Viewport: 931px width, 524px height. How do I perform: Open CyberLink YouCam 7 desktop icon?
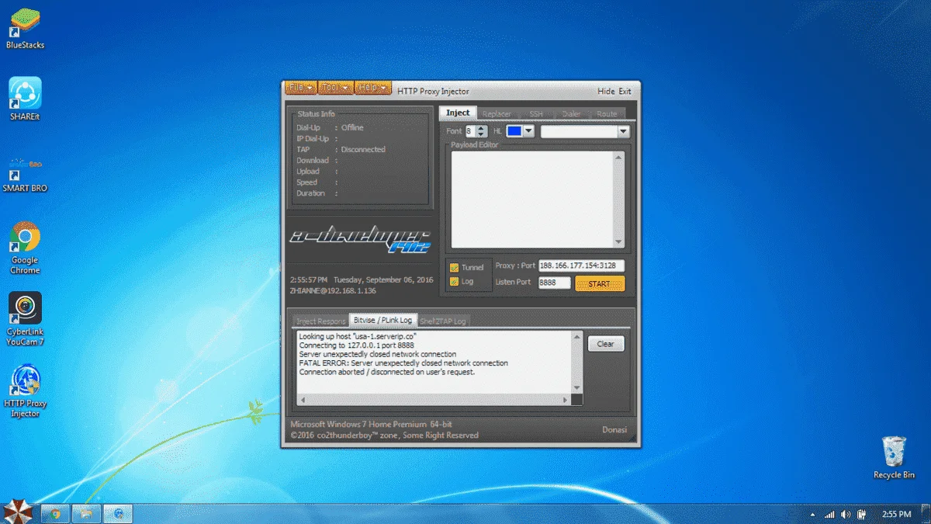click(25, 320)
